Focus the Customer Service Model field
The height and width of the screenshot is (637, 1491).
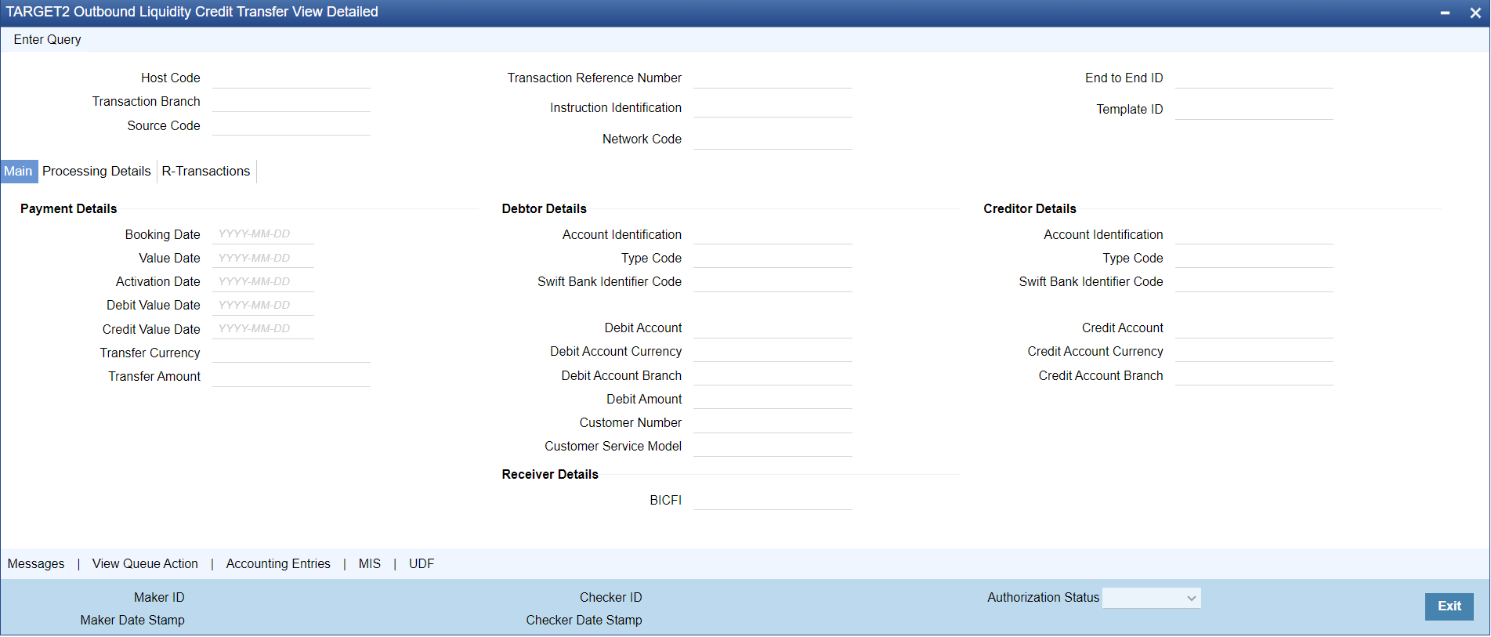(773, 447)
